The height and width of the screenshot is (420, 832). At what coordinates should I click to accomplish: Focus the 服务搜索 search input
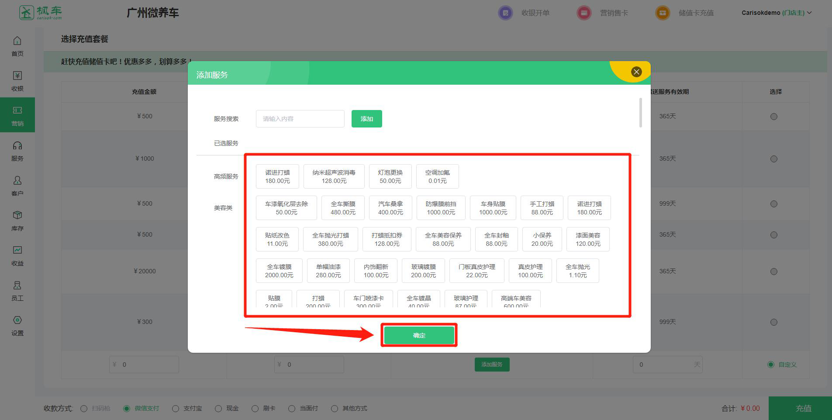[300, 119]
